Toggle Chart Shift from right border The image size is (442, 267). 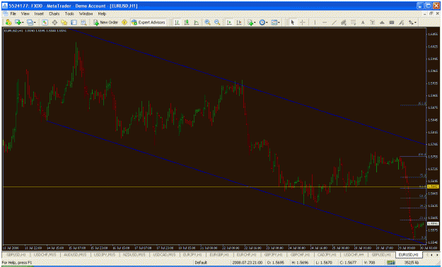239,23
